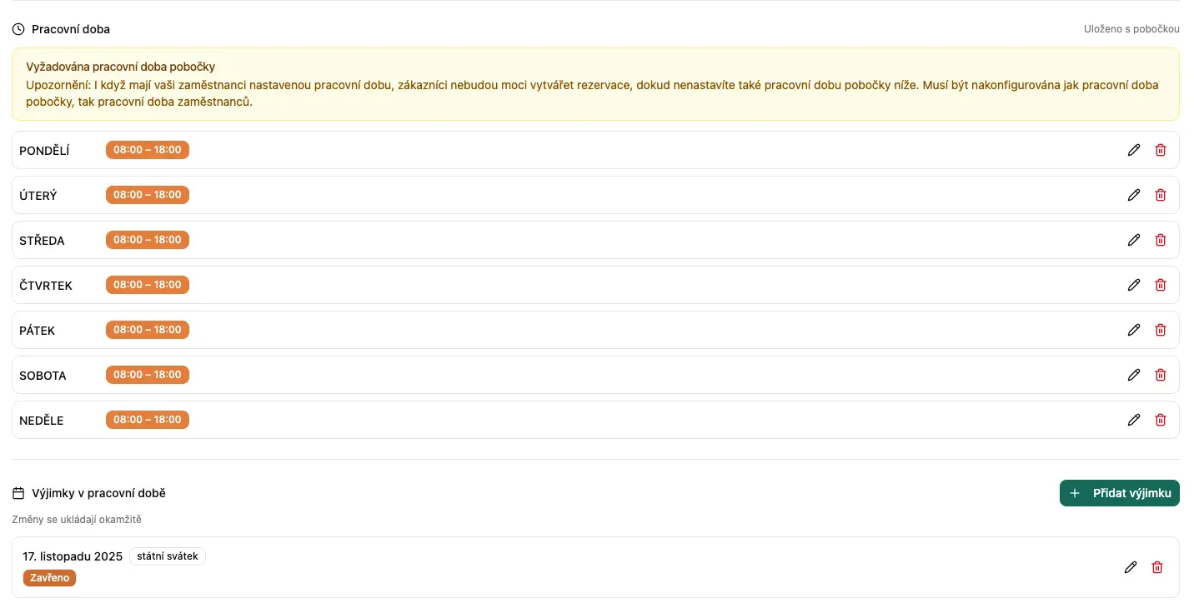Open editor for Pátek hours
Viewport: 1194px width, 603px height.
(x=1133, y=330)
